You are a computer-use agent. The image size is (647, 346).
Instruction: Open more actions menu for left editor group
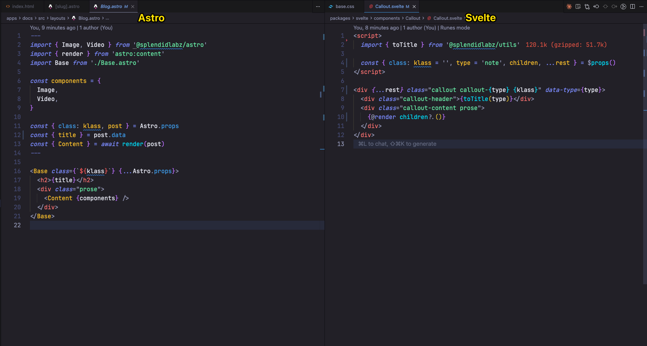point(318,6)
